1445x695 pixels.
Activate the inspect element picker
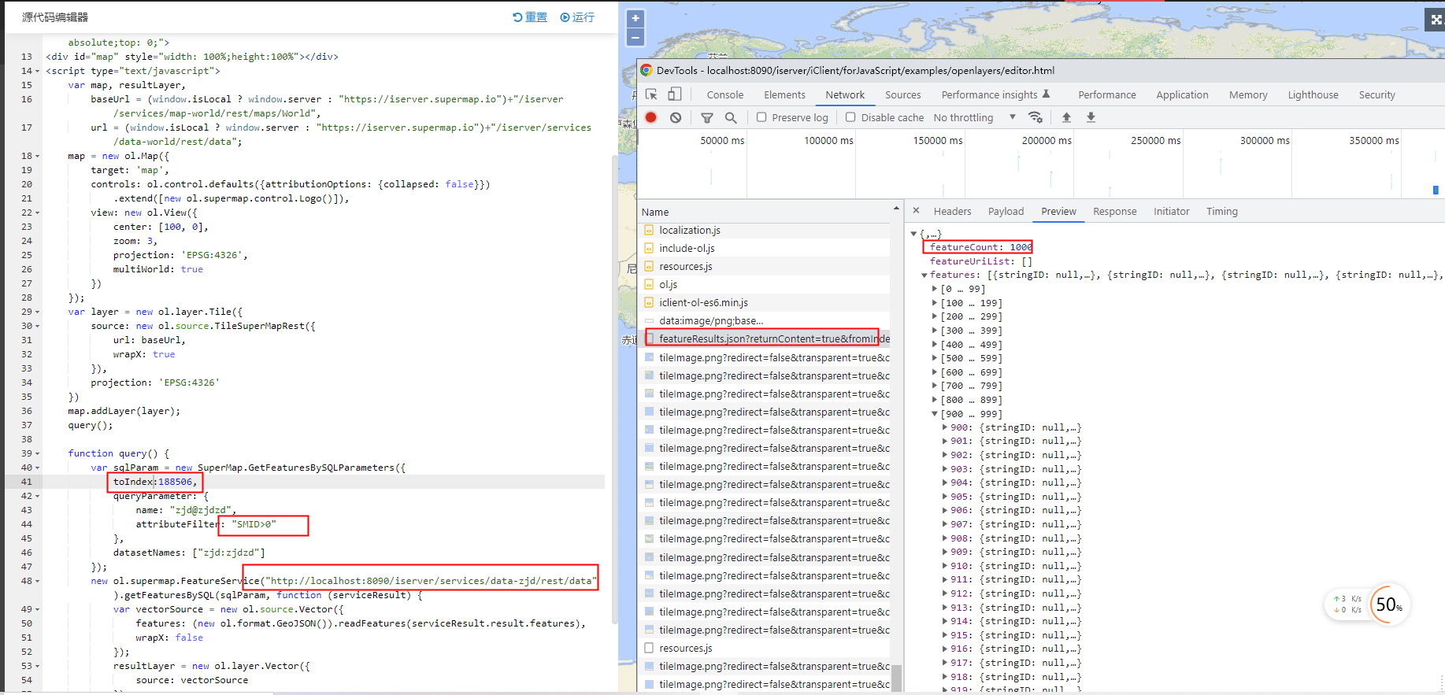click(x=651, y=94)
